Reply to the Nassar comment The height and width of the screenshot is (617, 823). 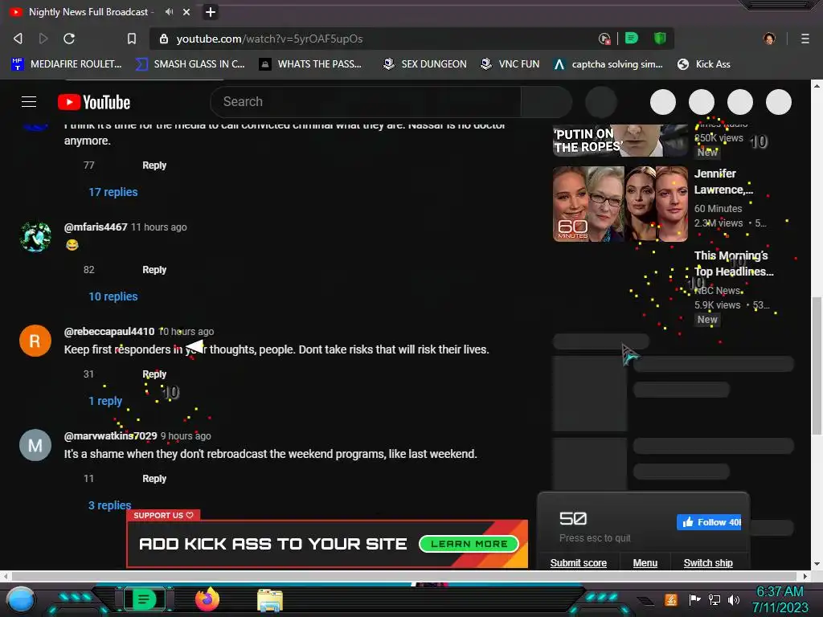[x=154, y=165]
